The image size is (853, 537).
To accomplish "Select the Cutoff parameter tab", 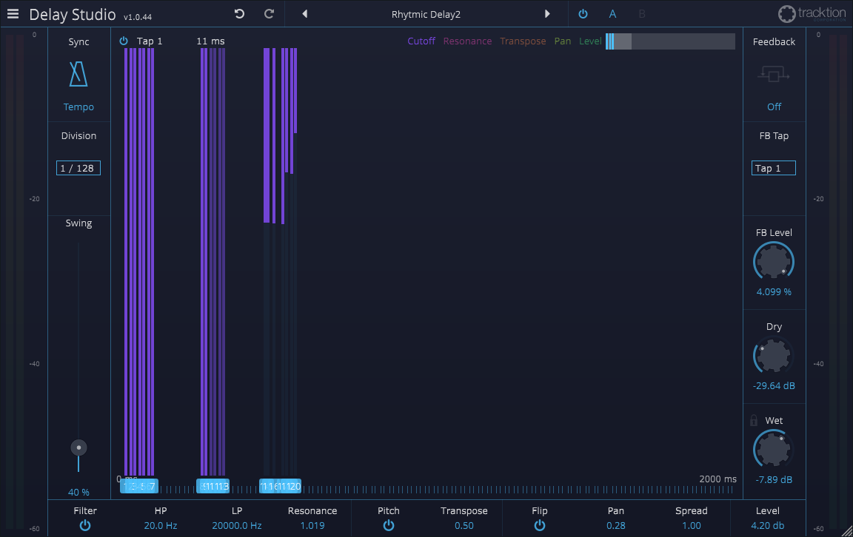I will pyautogui.click(x=421, y=41).
